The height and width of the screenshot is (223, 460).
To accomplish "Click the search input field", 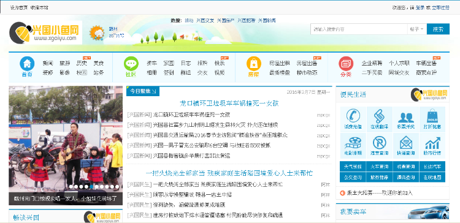I will click(x=359, y=29).
